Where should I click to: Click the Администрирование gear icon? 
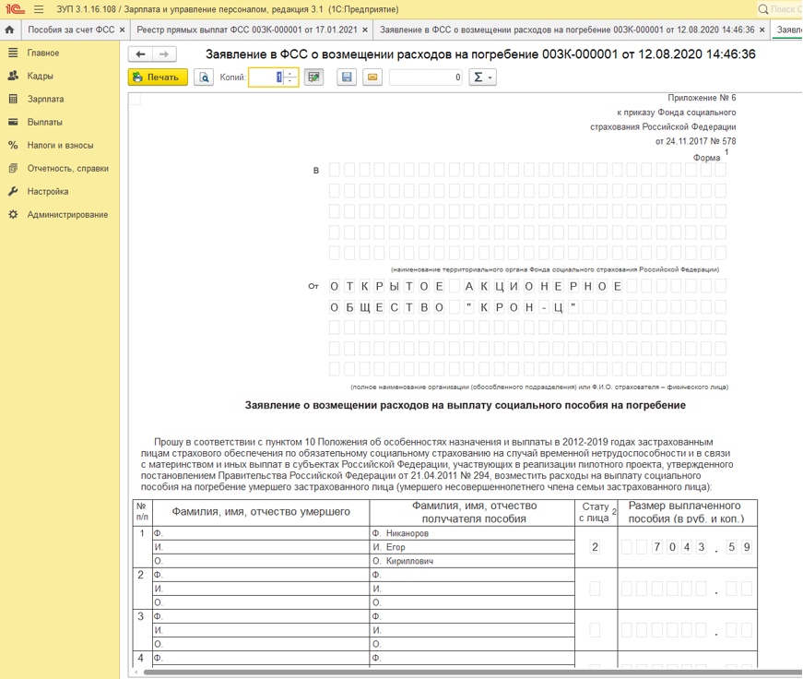(x=13, y=214)
